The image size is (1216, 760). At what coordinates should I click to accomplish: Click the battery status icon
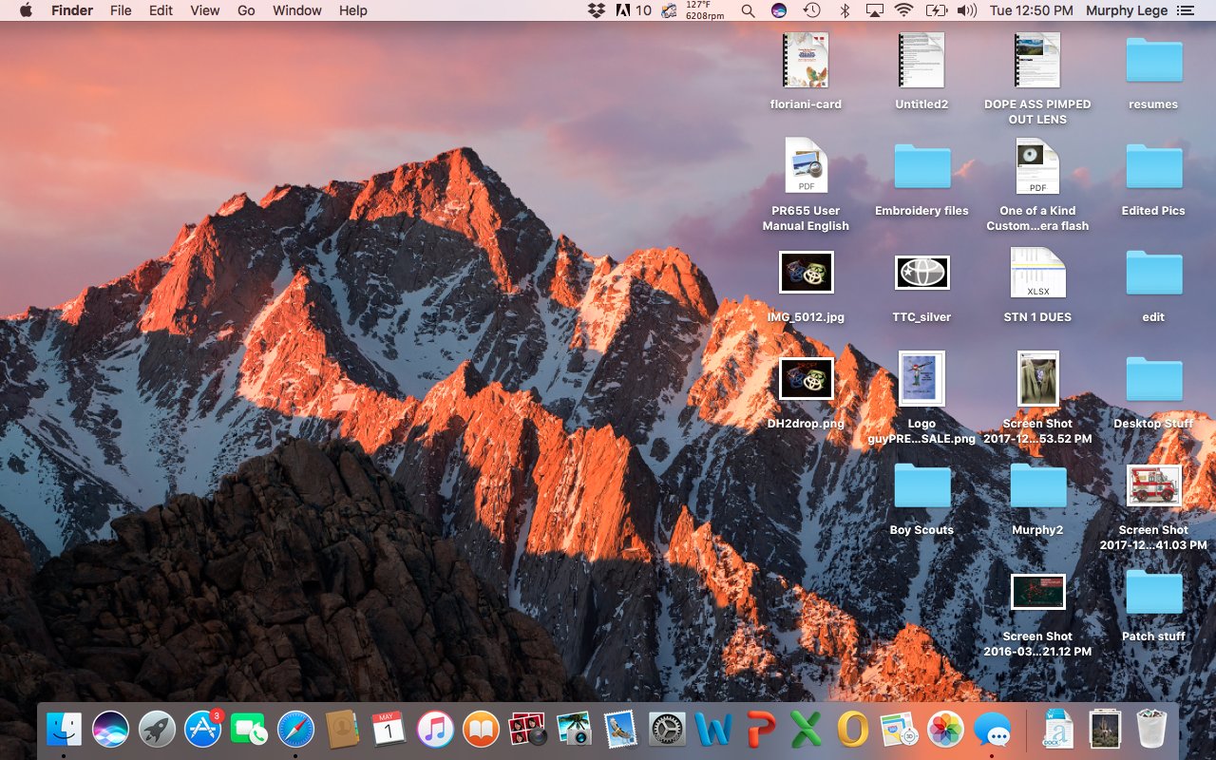(936, 10)
